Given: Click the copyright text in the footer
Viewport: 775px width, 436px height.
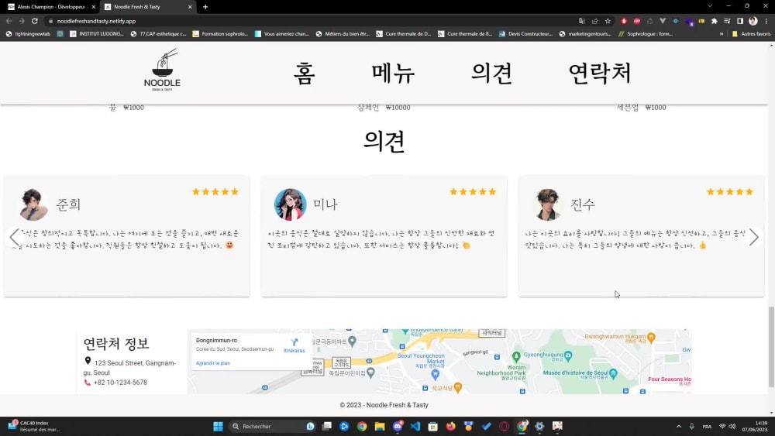Looking at the screenshot, I should [384, 405].
